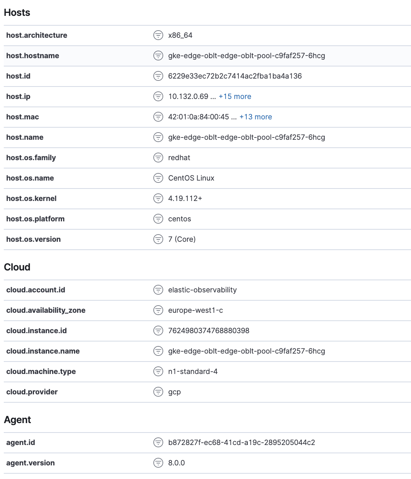Screen dimensions: 411x479
Task: Filter by the host.mac address
Action: coord(158,117)
